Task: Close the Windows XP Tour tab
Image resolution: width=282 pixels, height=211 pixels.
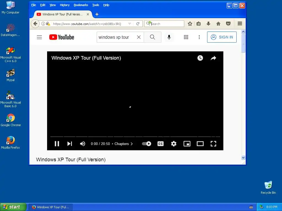Action: tap(88, 14)
